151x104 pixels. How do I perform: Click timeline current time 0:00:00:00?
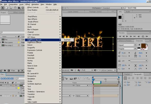(x=7, y=78)
